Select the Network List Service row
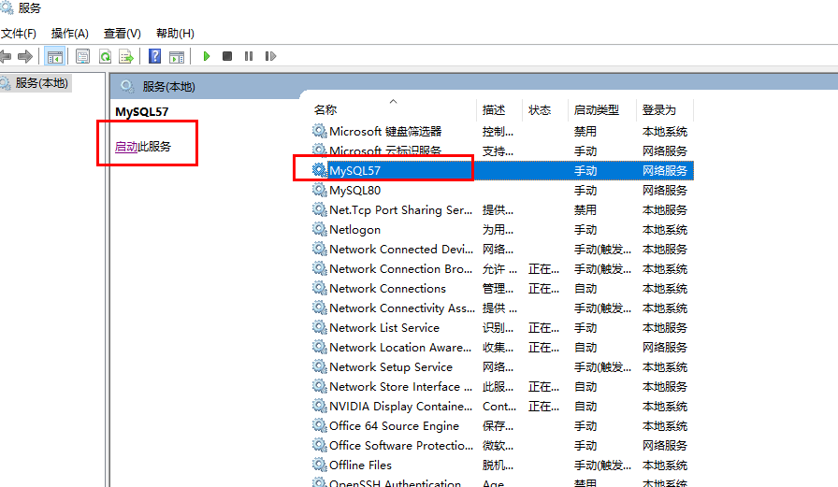 click(502, 328)
